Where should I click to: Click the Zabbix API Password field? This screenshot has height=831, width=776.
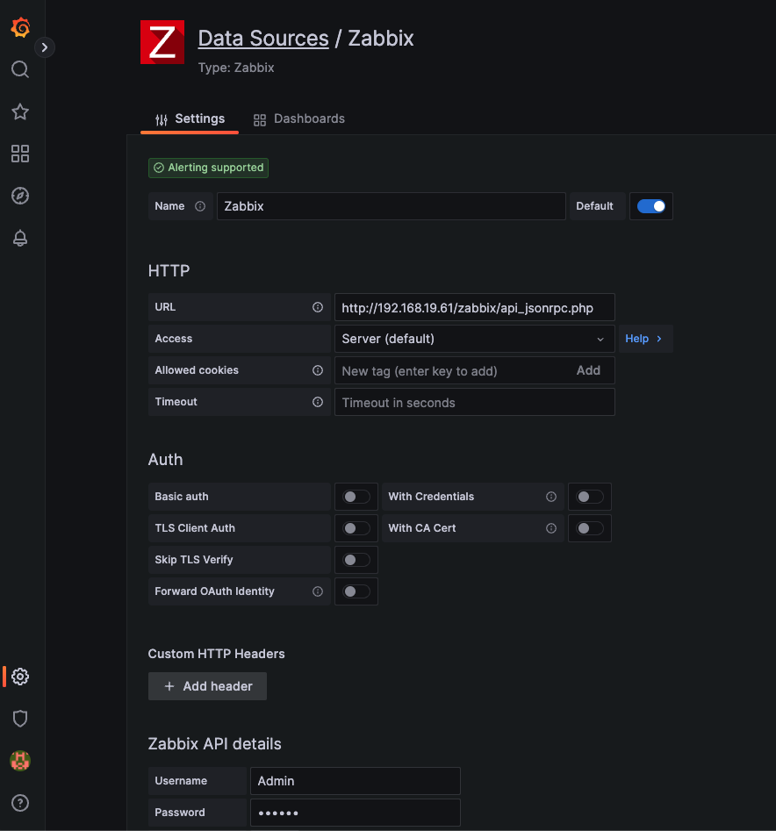click(x=356, y=813)
